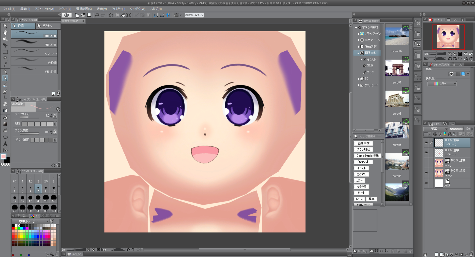The image size is (475, 257).
Task: Click the Clear (dotted circle) icon in command bar
Action: [111, 15]
